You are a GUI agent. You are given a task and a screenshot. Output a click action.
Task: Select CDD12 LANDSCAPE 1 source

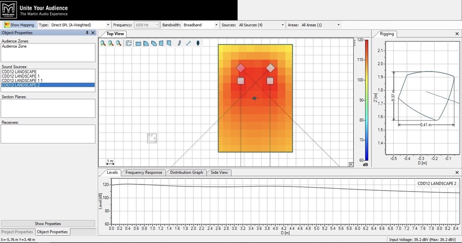point(48,76)
